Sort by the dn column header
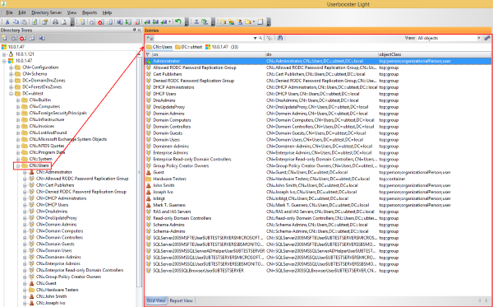The image size is (493, 307). [x=321, y=54]
